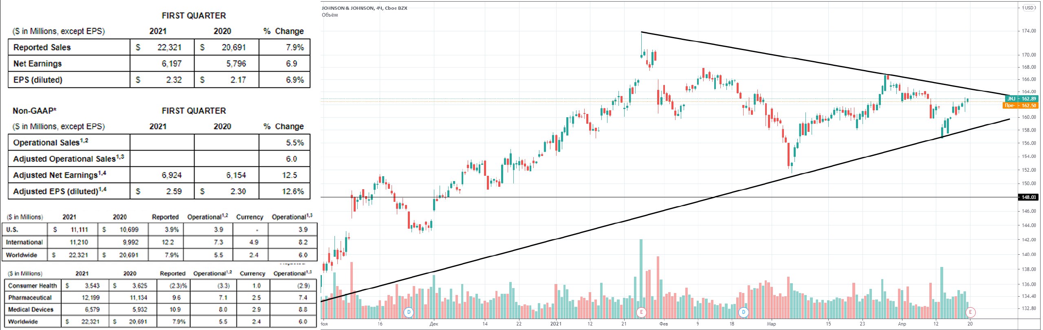Click the JNJ 162.89 last price label
Screen dimensions: 1043x330
click(1021, 99)
